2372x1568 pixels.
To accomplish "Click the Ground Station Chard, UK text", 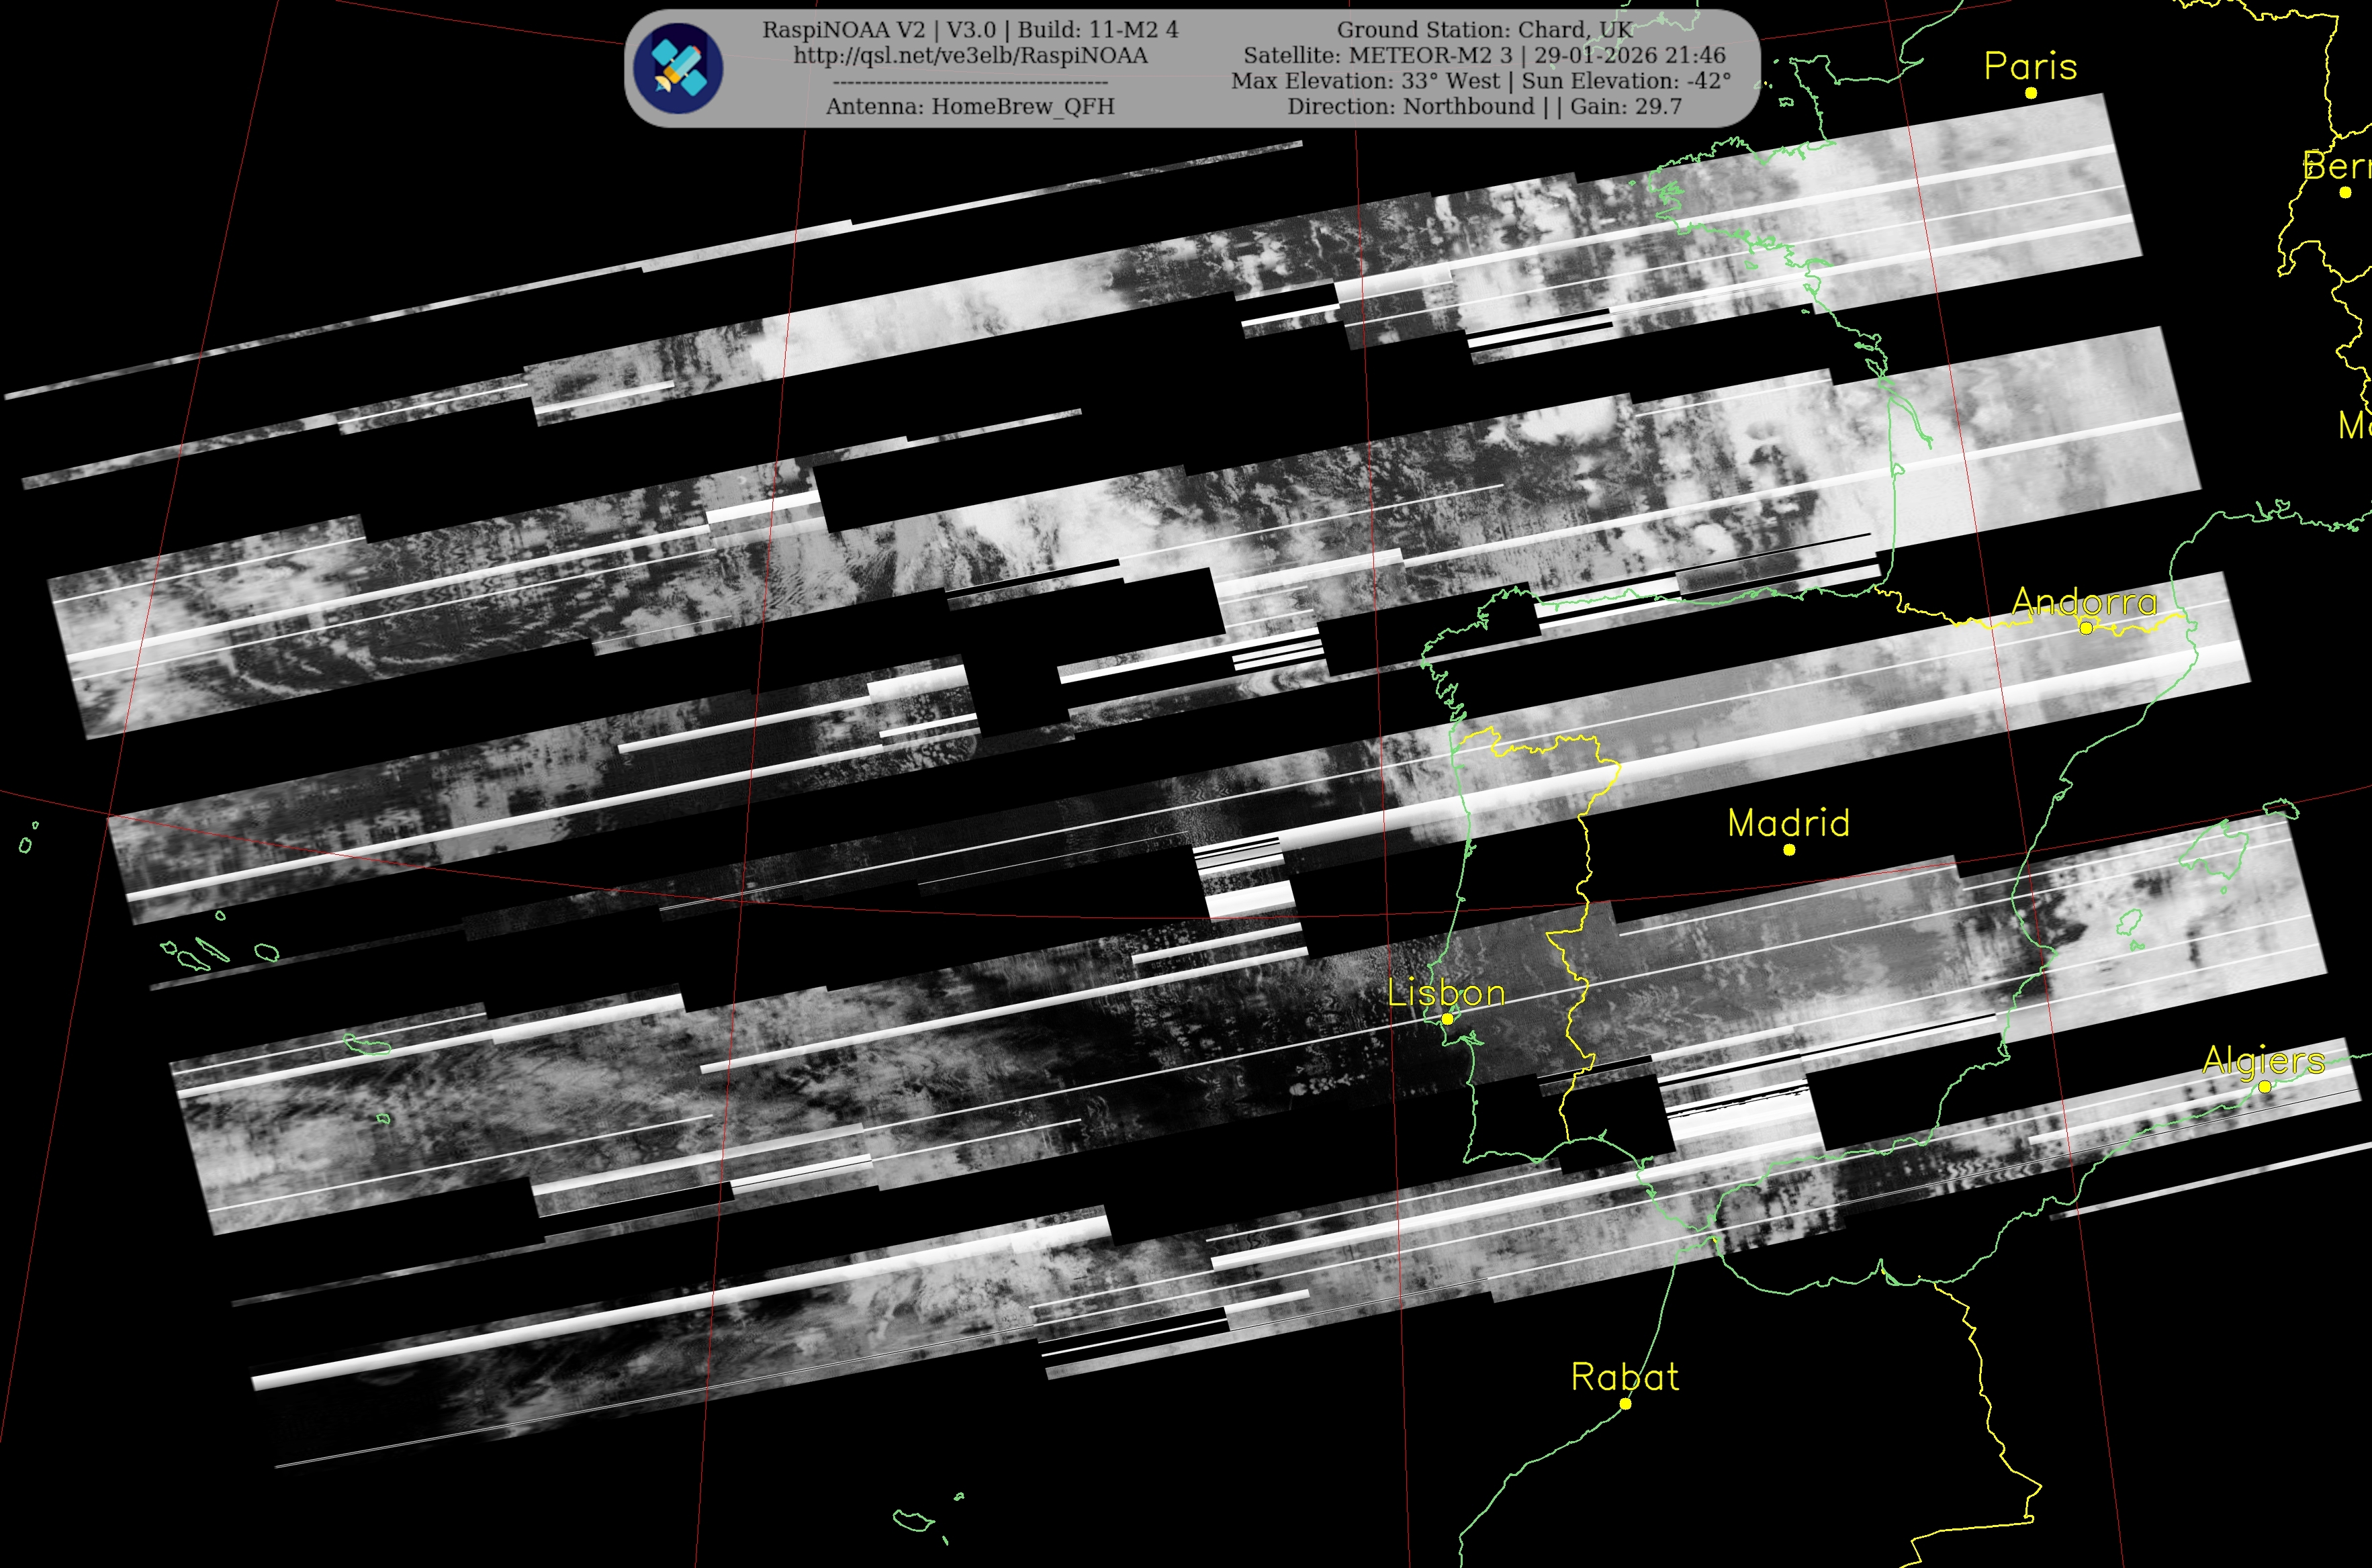I will (x=1485, y=30).
